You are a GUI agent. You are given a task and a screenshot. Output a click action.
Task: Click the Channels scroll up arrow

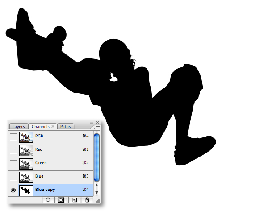point(96,185)
